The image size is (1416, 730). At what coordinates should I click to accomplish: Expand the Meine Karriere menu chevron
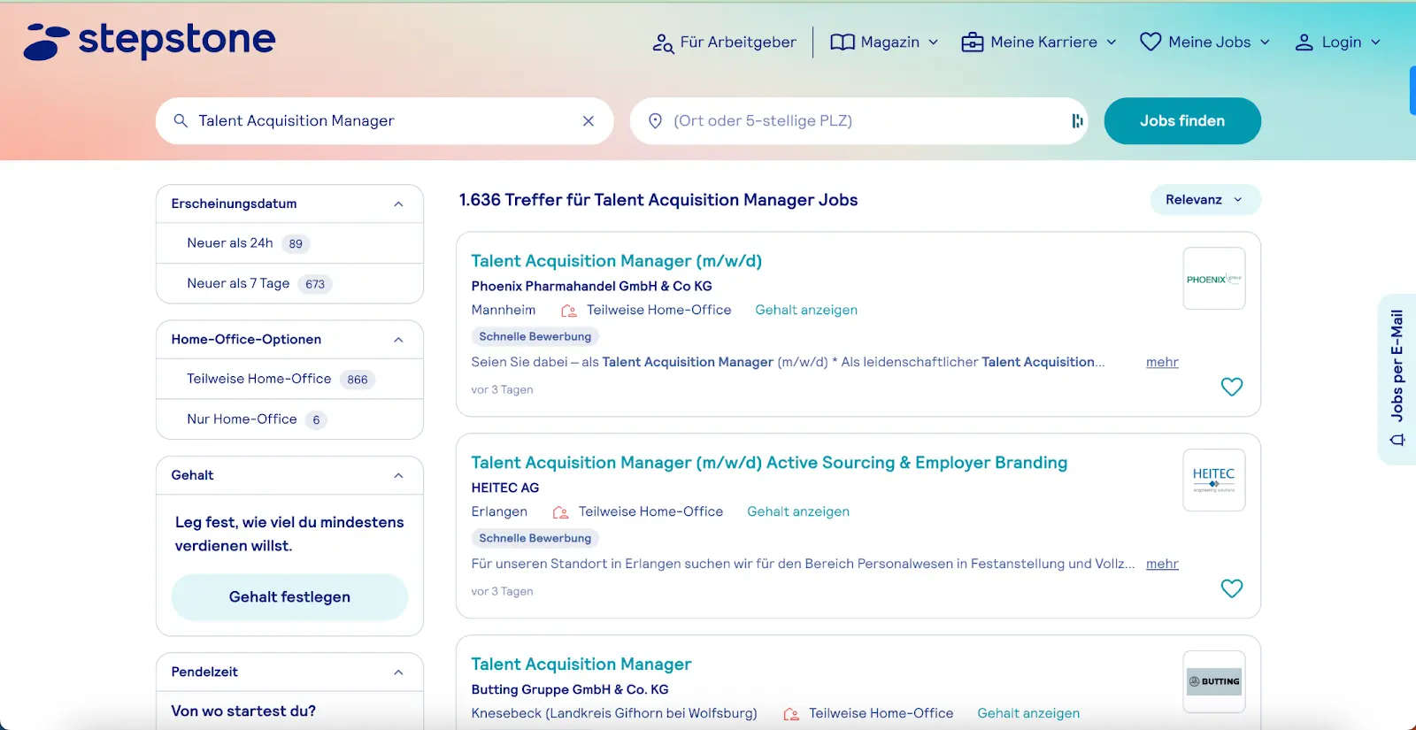pos(1112,42)
